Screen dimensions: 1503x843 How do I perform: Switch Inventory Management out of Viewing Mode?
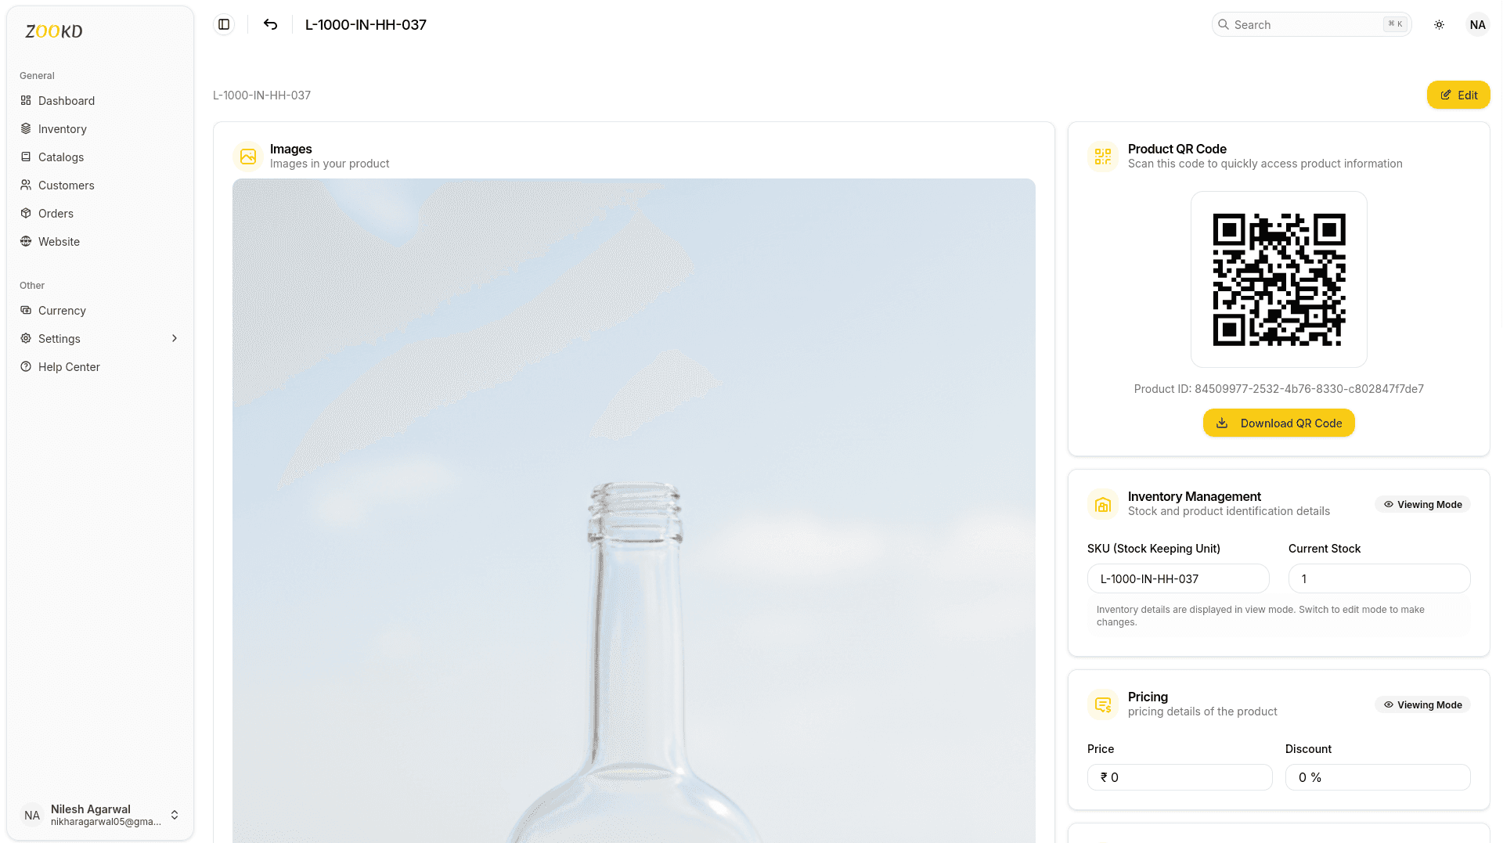(1422, 504)
